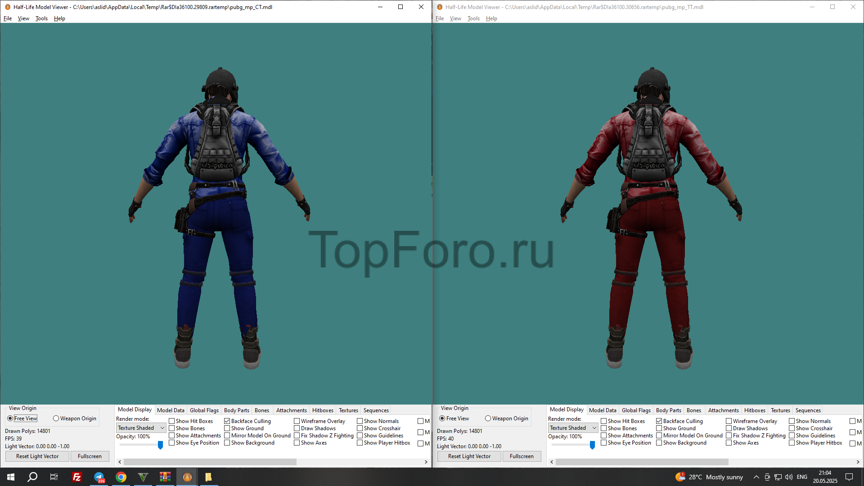
Task: Click Half-Life Model Viewer taskbar icon
Action: (187, 477)
